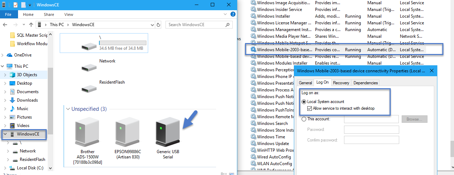Collapse the Unspecified (3) group
Image resolution: width=454 pixels, height=175 pixels.
tap(68, 109)
